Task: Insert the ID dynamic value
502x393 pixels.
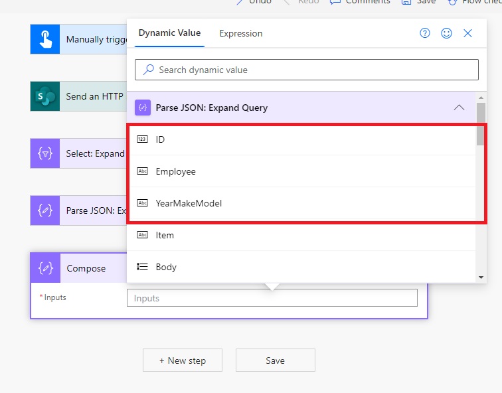Action: (x=160, y=139)
